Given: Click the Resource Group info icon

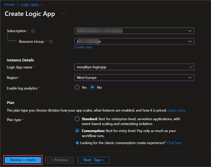Looking at the screenshot, I should 51,41.
